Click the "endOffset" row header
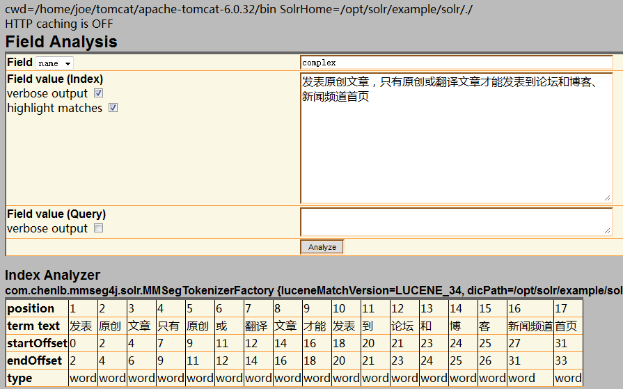 [35, 360]
